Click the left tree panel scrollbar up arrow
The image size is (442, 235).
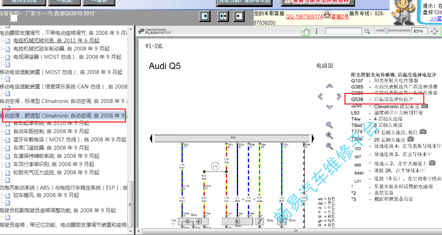click(x=130, y=29)
